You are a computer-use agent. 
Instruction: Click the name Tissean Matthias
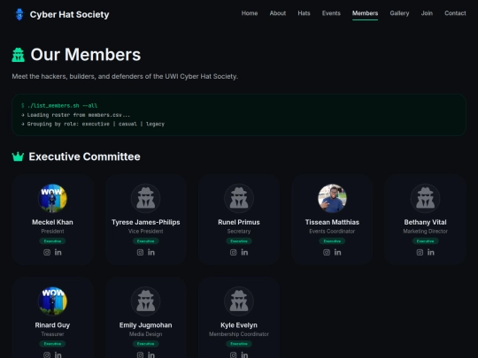point(332,222)
